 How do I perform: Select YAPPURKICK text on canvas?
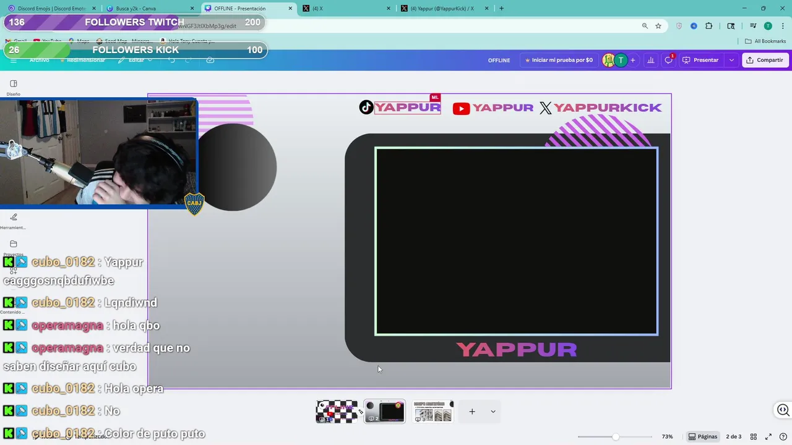click(608, 108)
